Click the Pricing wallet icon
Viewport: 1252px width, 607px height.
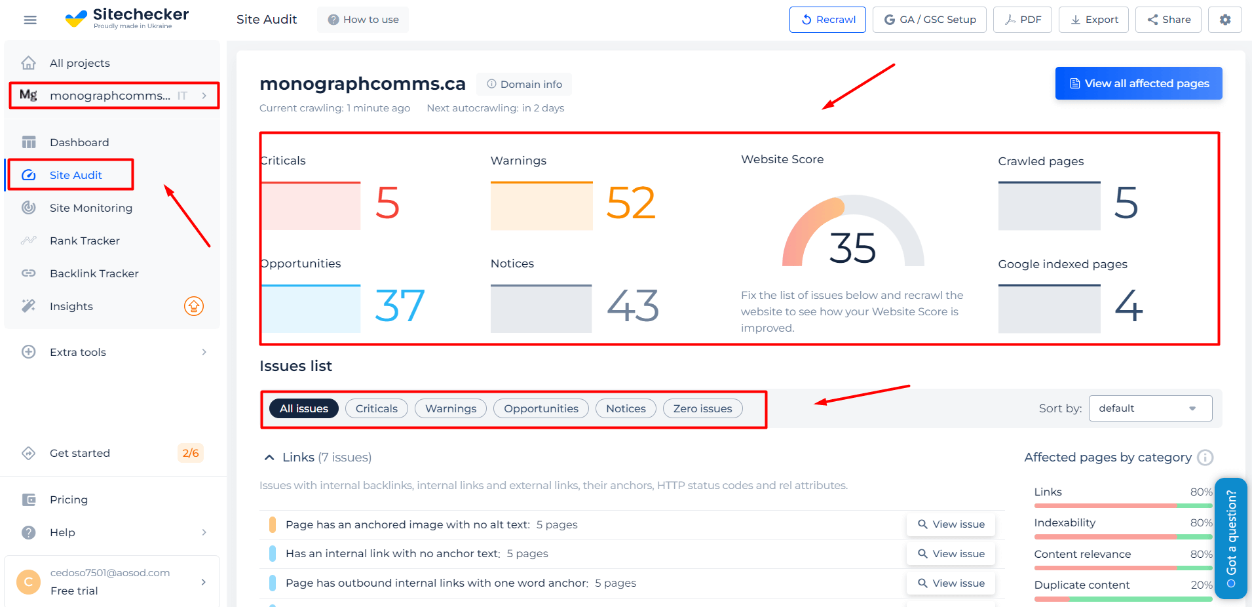[x=29, y=499]
